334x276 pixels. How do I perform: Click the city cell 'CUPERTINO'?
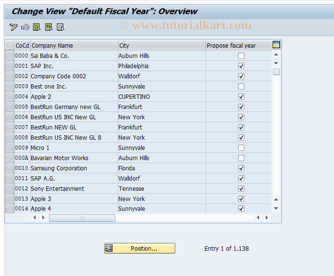162,97
